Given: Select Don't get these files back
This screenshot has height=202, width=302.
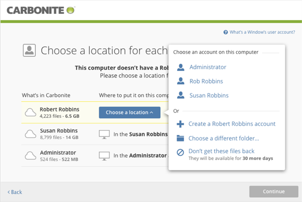Looking at the screenshot, I should [x=221, y=151].
